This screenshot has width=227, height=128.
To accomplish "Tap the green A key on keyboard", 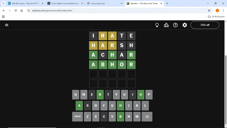I will 79,106.
